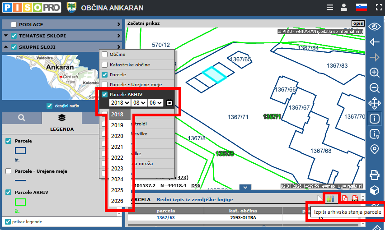Expand the PODLAGE section arrow
The image size is (385, 230).
pyautogui.click(x=118, y=24)
